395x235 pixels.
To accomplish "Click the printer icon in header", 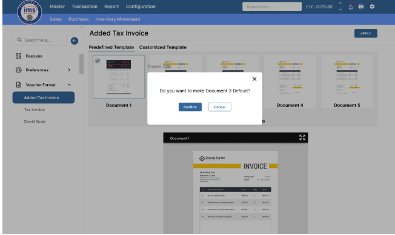I will [361, 7].
